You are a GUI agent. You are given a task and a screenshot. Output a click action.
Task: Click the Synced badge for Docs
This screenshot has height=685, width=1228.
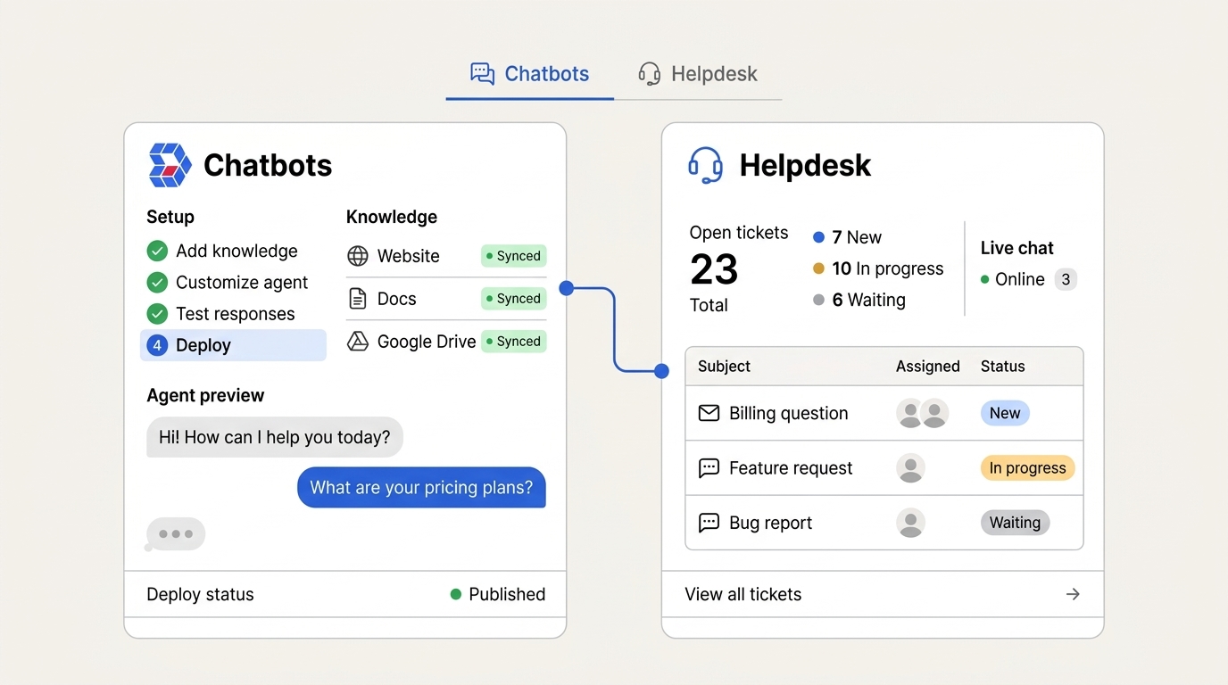513,299
